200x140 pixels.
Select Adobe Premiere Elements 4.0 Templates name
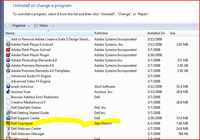pos(40,71)
